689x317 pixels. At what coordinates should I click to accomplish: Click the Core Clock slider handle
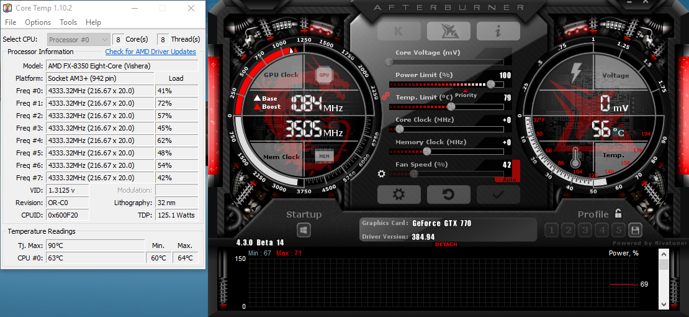coord(399,129)
